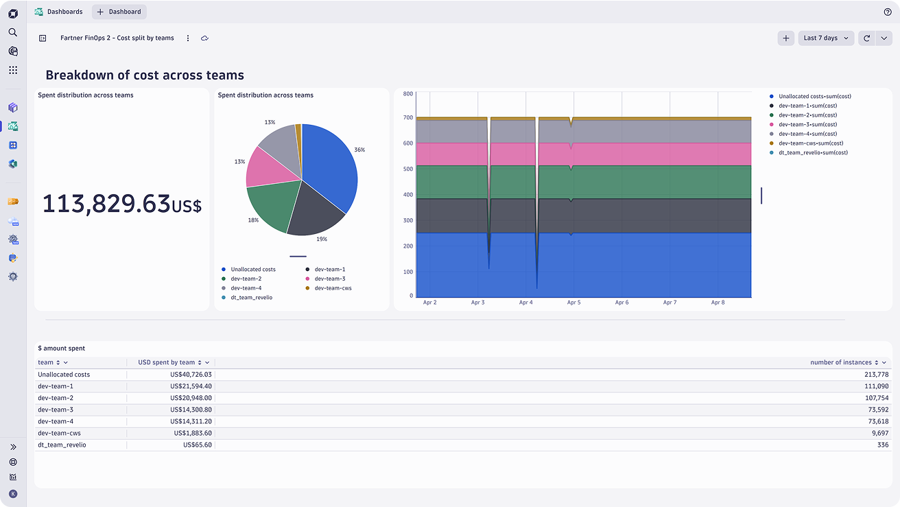Expand the refresh interval dropdown arrow
Viewport: 900px width, 507px height.
[x=884, y=38]
